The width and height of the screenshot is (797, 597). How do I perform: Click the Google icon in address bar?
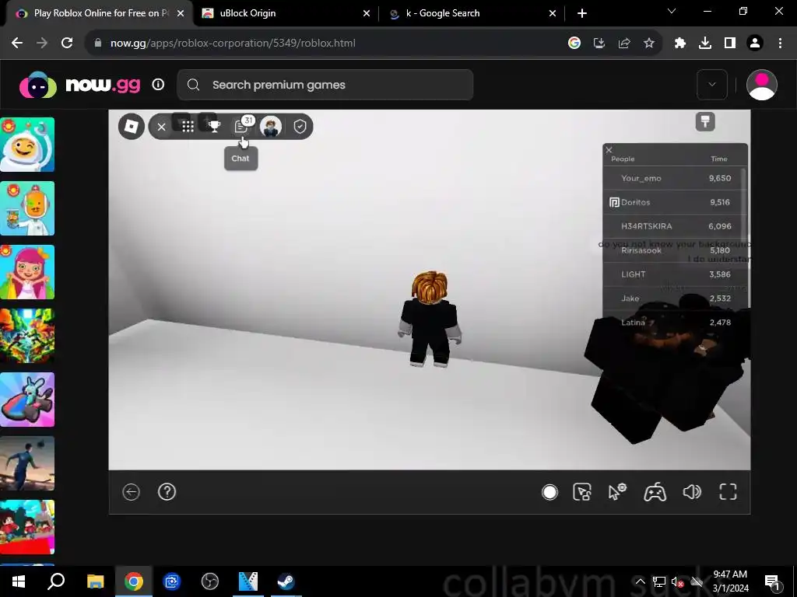(x=574, y=44)
